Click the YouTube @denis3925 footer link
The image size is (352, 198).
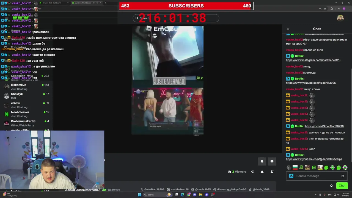(x=201, y=189)
